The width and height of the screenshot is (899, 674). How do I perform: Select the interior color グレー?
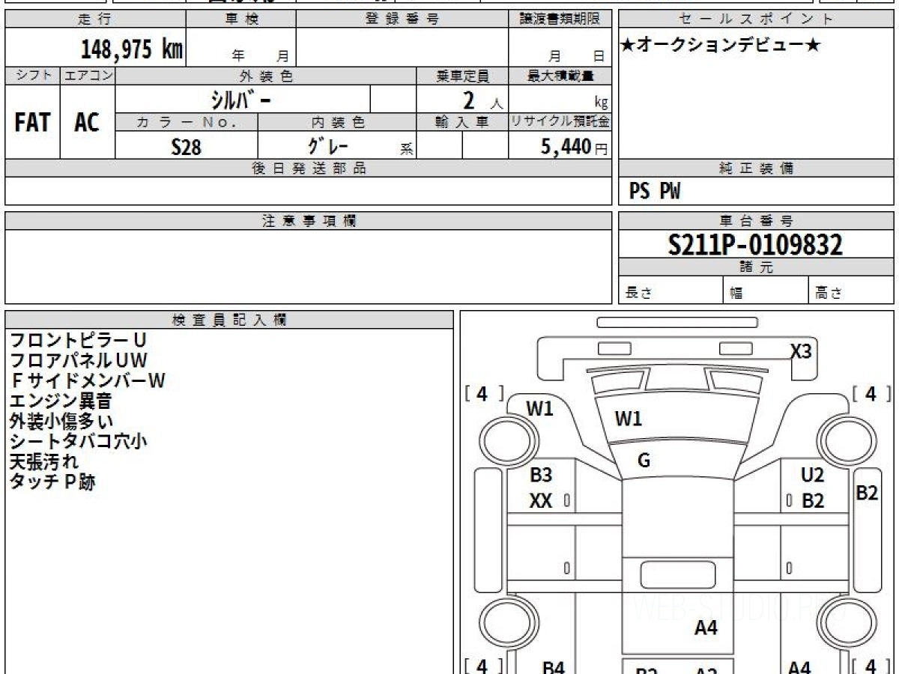pyautogui.click(x=327, y=145)
